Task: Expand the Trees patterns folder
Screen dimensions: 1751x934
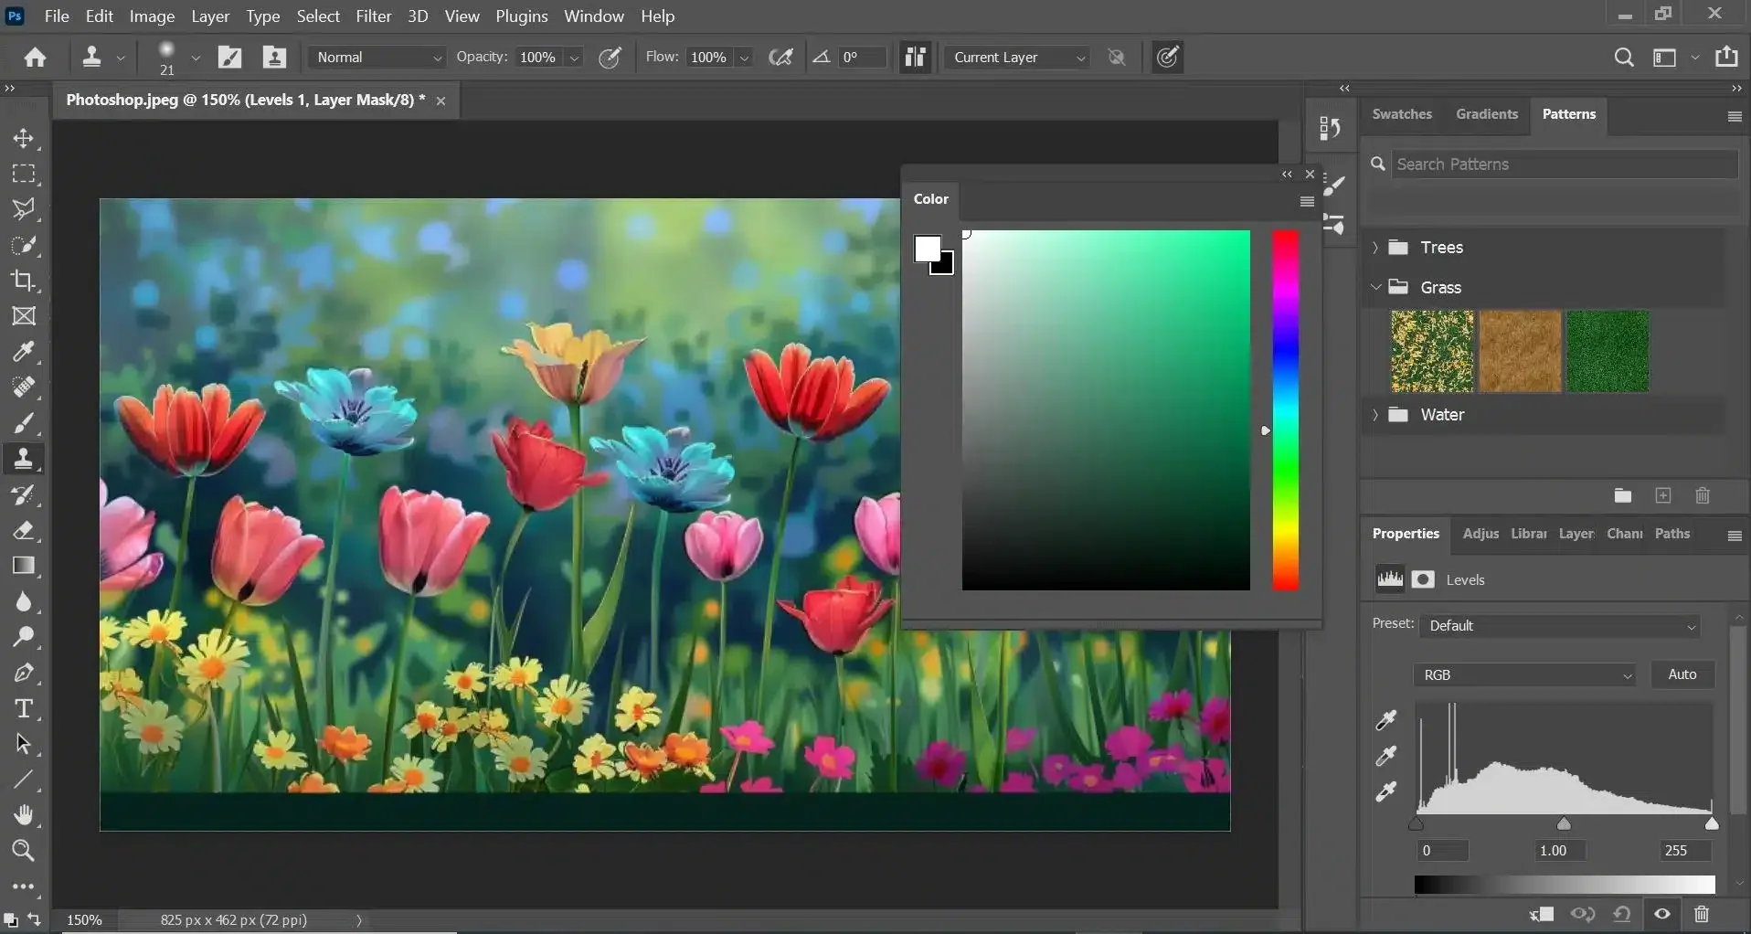Action: [1377, 248]
